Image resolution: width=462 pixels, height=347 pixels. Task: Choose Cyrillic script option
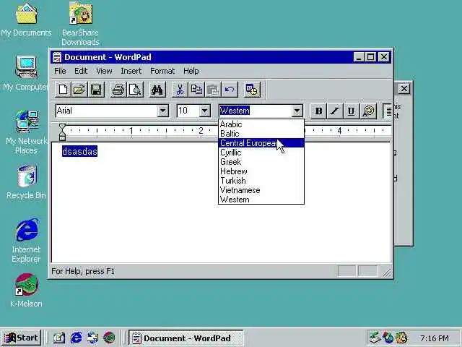click(261, 153)
